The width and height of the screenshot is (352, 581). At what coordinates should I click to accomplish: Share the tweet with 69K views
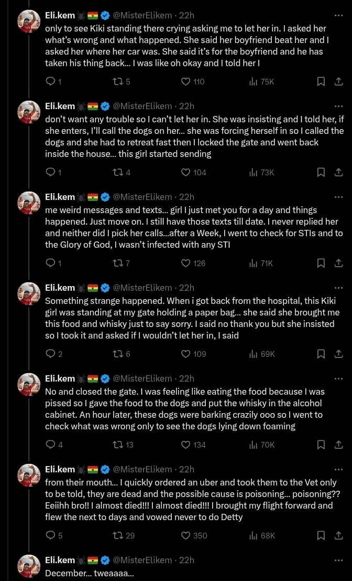338,354
